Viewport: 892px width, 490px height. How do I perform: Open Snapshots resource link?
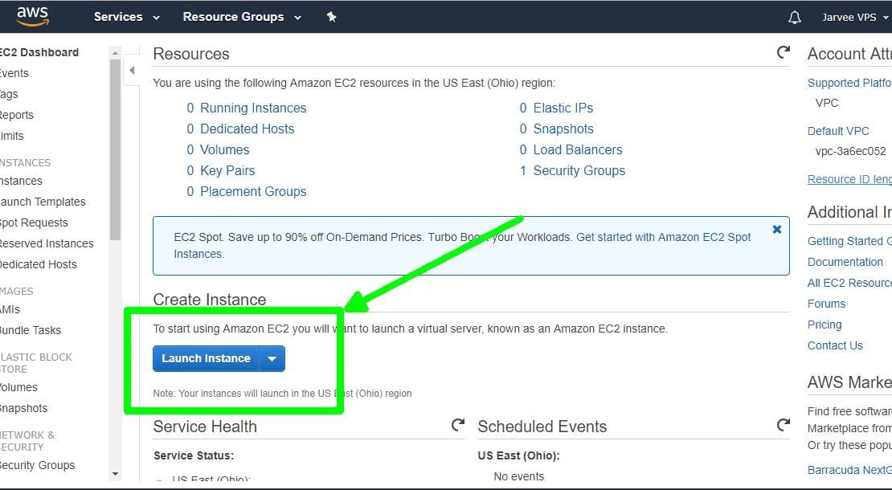tap(563, 129)
